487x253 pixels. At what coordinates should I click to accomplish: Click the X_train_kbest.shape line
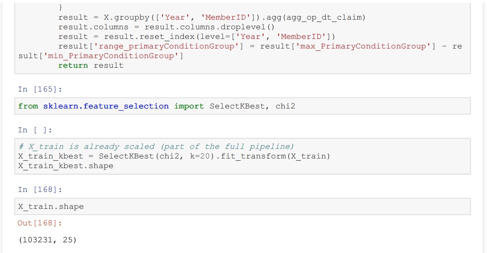tap(65, 166)
